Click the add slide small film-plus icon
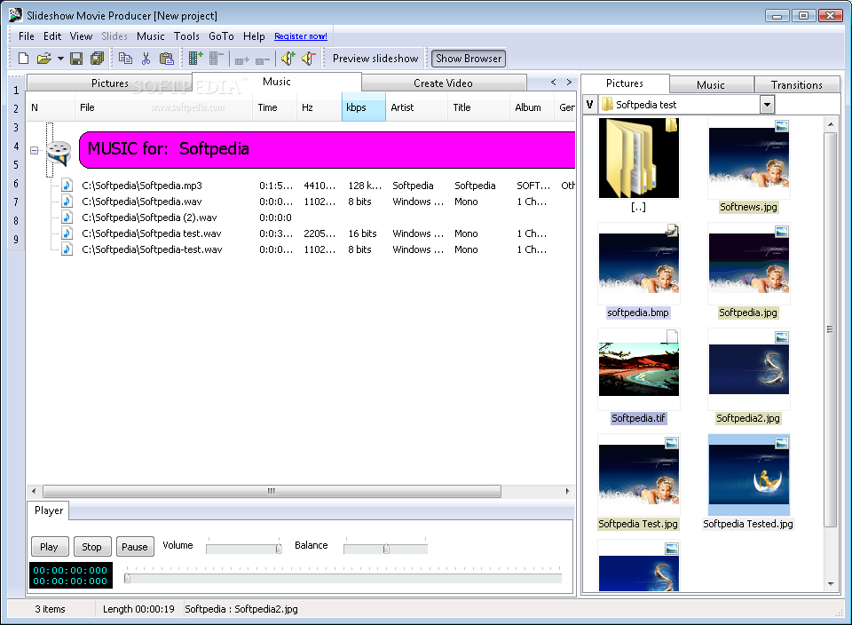 241,60
